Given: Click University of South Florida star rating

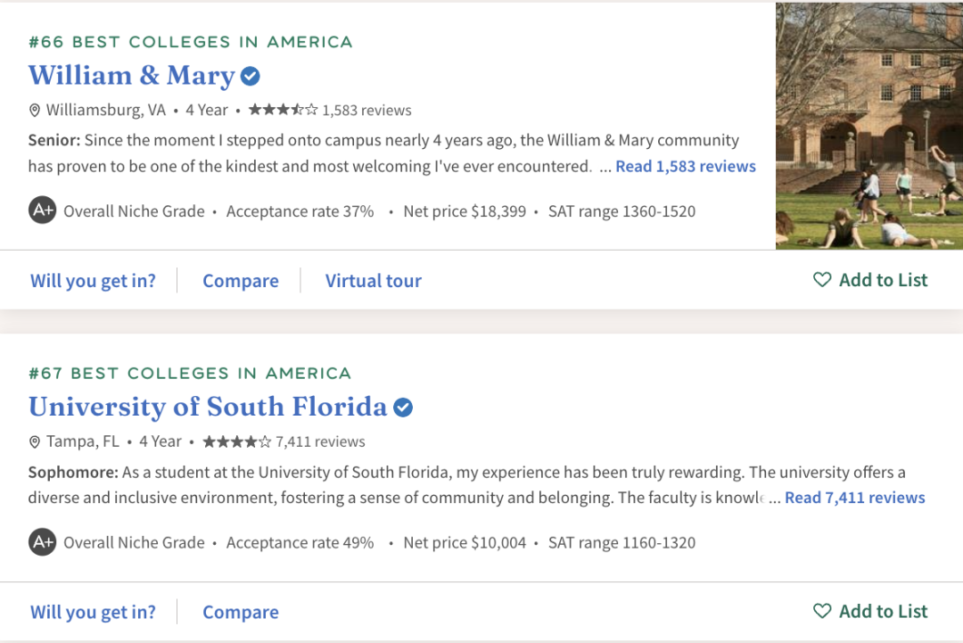Looking at the screenshot, I should click(x=236, y=441).
